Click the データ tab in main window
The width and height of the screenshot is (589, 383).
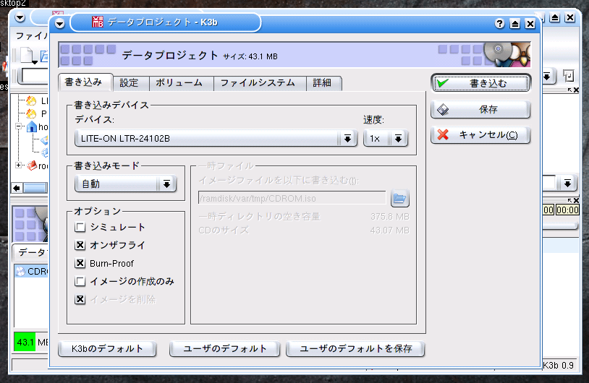[x=32, y=252]
